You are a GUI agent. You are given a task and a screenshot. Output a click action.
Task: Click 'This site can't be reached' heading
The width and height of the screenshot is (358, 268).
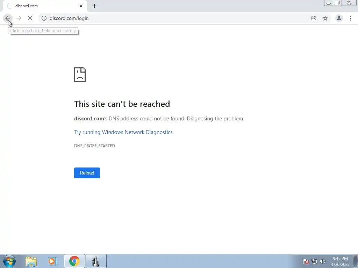point(122,104)
